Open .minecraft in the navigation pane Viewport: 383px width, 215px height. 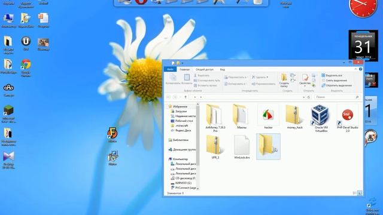pyautogui.click(x=180, y=125)
